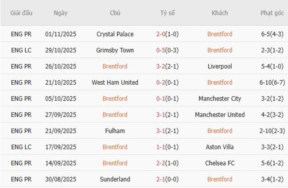Image resolution: width=288 pixels, height=188 pixels.
Task: Click the 3-2(2-1) score against Liverpool
Action: (167, 67)
